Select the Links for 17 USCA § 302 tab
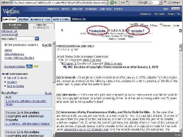183x137 pixels. click(41, 26)
